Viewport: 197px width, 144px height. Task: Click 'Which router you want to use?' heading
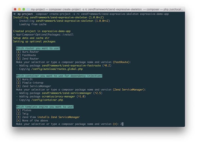tap(38, 48)
